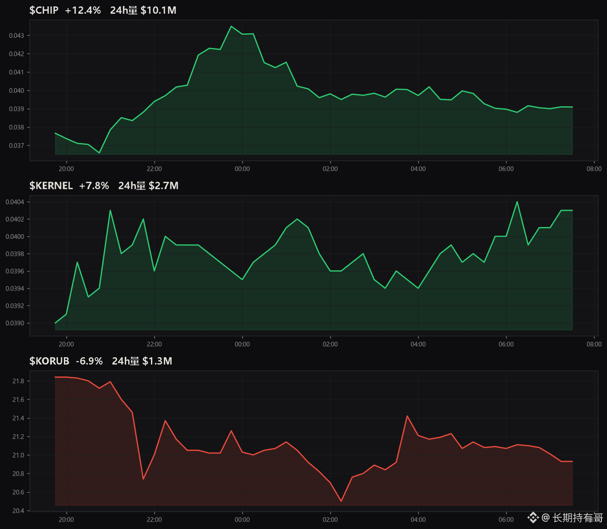
Task: Click the $CHIP chart title ticker
Action: coord(44,10)
